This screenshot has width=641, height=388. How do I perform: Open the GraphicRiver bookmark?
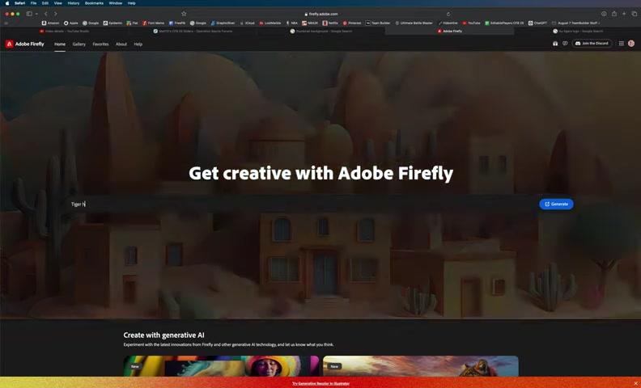[x=223, y=23]
